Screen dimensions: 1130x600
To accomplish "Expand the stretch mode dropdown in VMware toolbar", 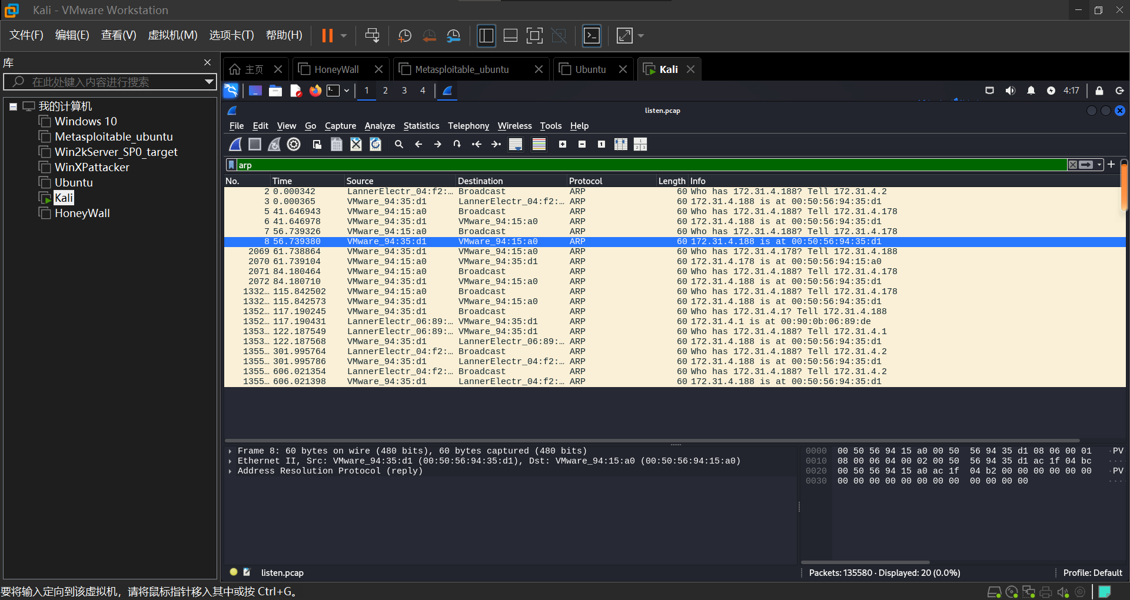I will pos(641,36).
